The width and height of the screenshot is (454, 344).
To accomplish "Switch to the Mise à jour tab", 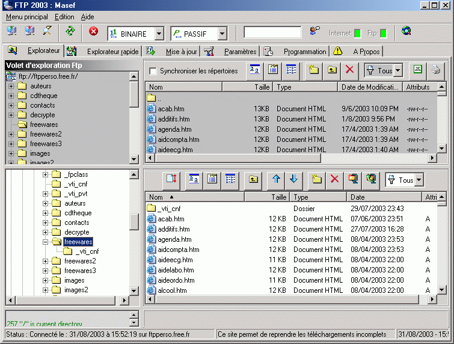I will tap(172, 52).
